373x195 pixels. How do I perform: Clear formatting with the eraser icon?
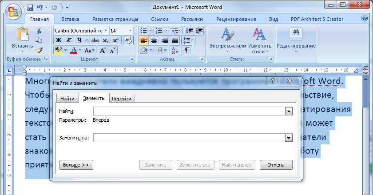128,40
